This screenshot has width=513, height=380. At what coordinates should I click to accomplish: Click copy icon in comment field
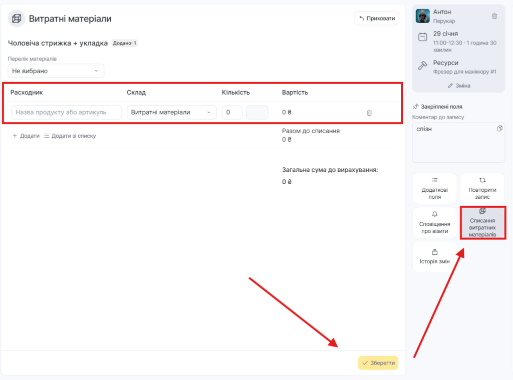tap(499, 129)
